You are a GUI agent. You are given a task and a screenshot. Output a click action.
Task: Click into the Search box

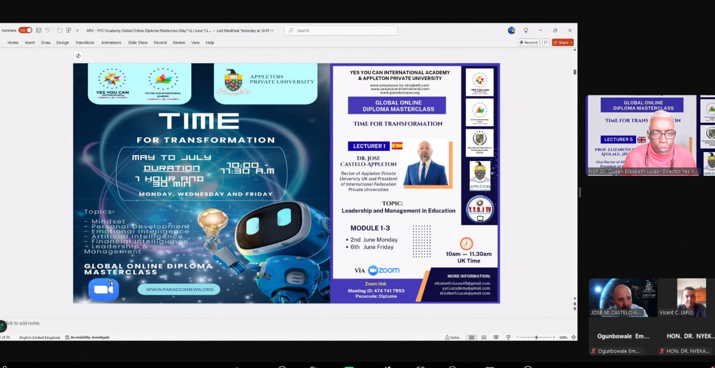[341, 30]
